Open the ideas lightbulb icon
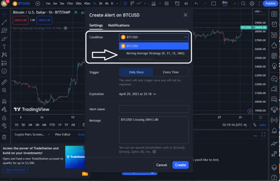Screen dimensions: 280x181 pos(274,66)
